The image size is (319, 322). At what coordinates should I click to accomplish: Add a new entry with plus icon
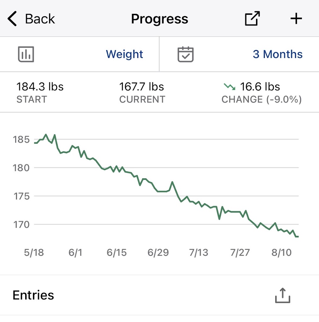[x=296, y=19]
